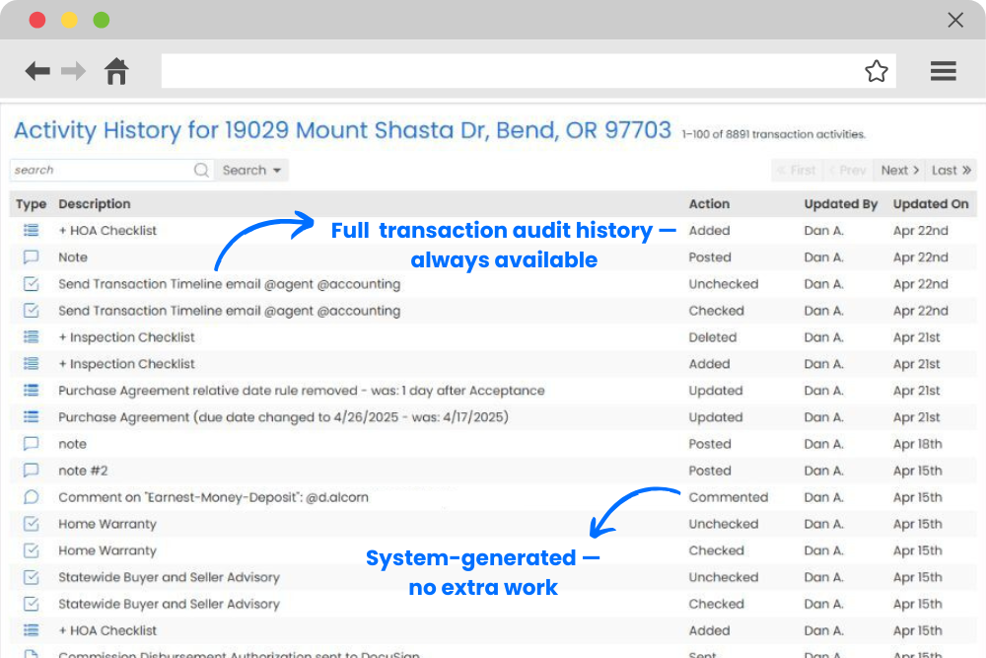Click the green macOS maximize dot

click(x=102, y=20)
